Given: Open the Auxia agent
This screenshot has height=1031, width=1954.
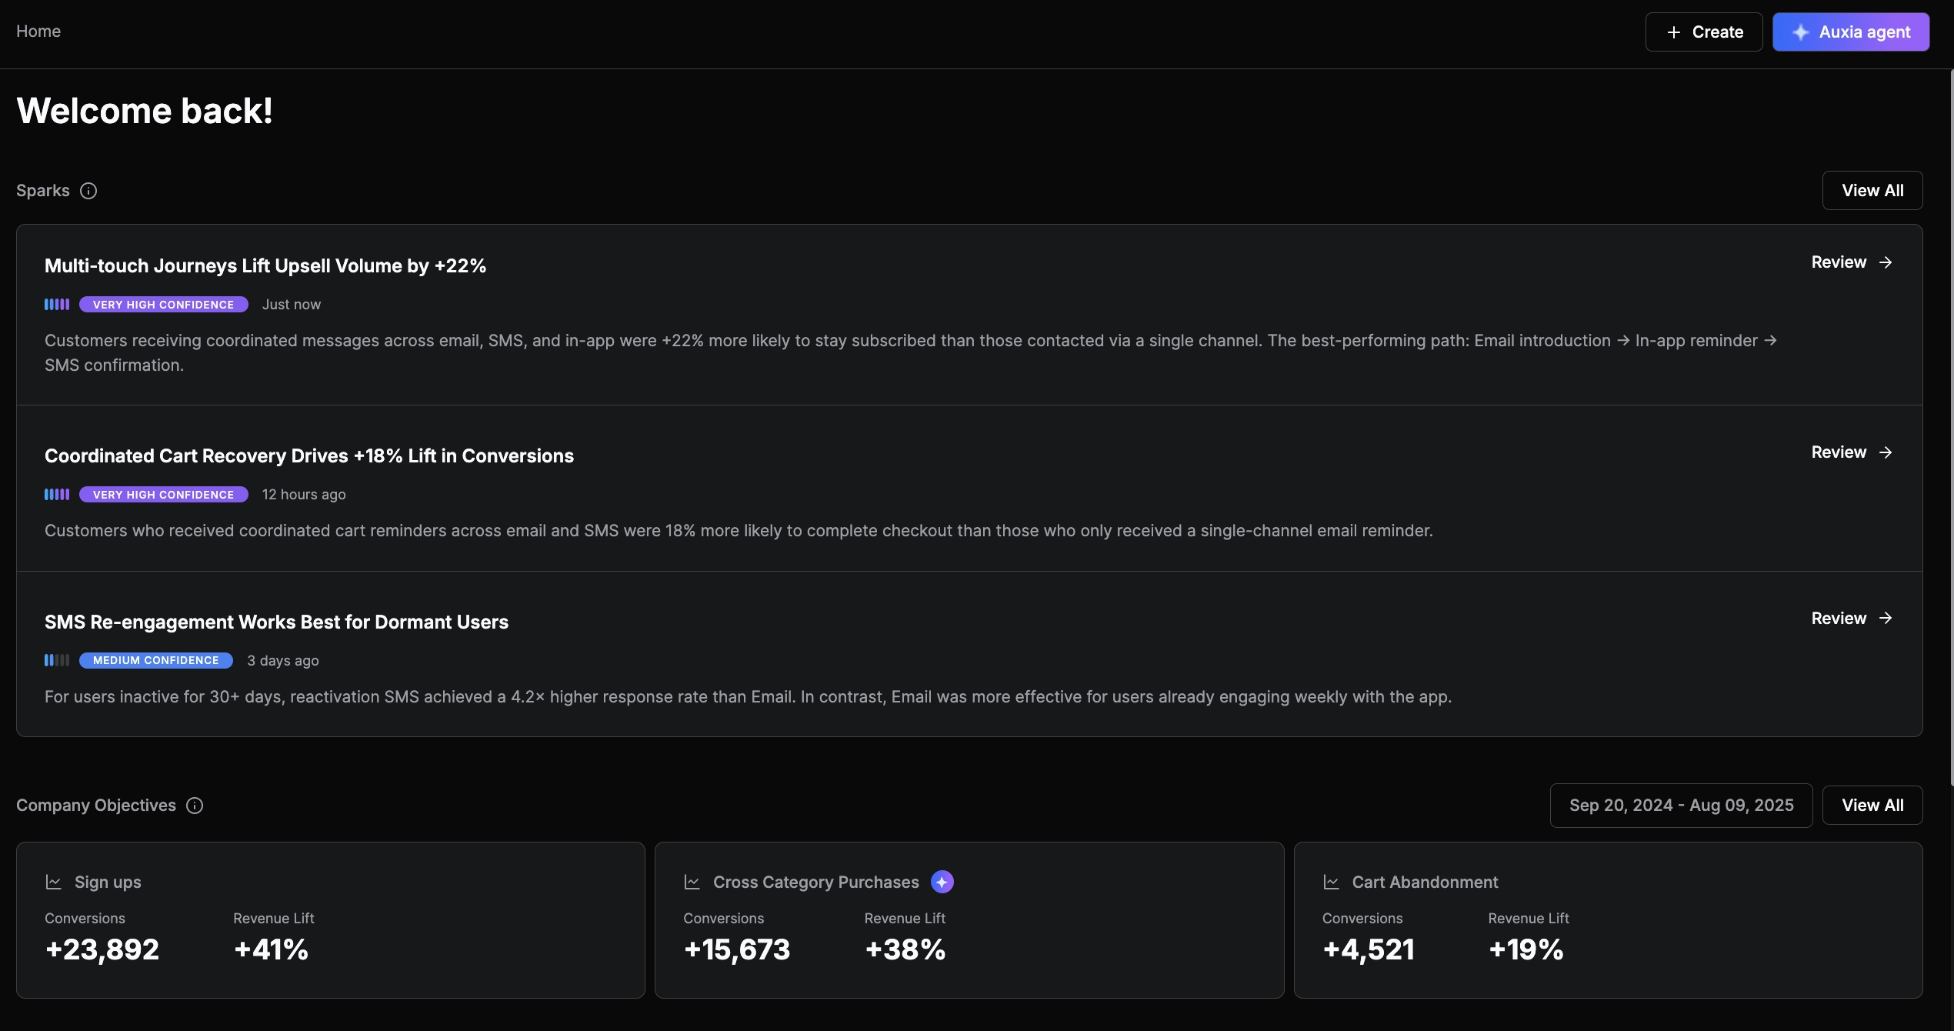Looking at the screenshot, I should pyautogui.click(x=1850, y=32).
